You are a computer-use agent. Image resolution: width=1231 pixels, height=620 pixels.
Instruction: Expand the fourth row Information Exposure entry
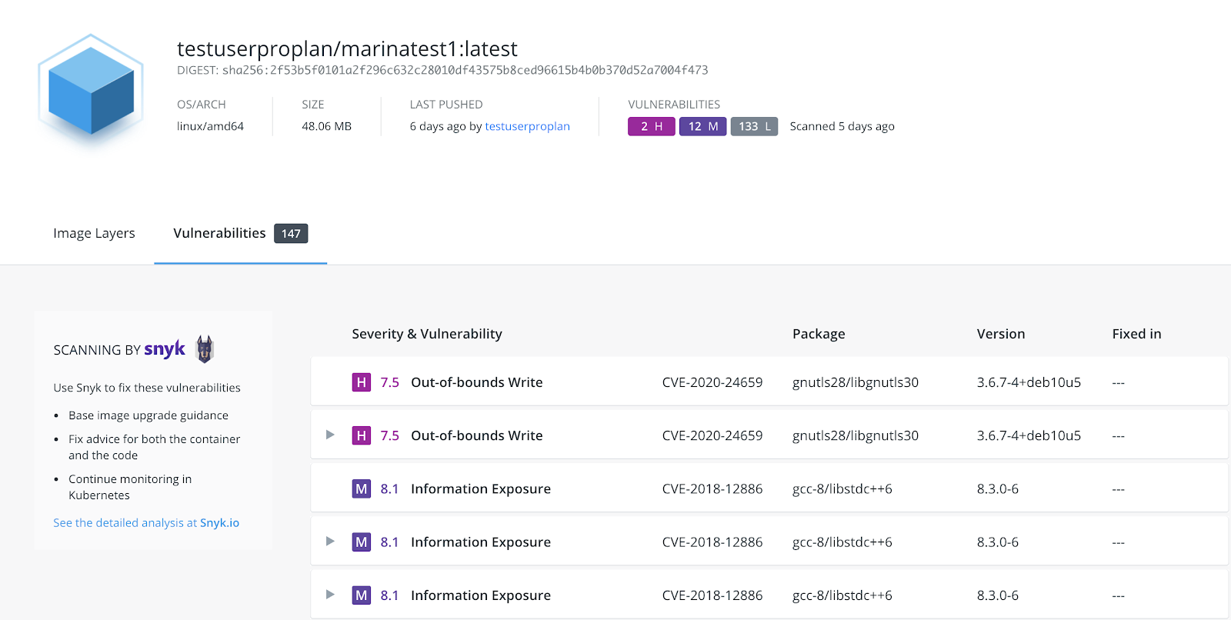tap(330, 542)
